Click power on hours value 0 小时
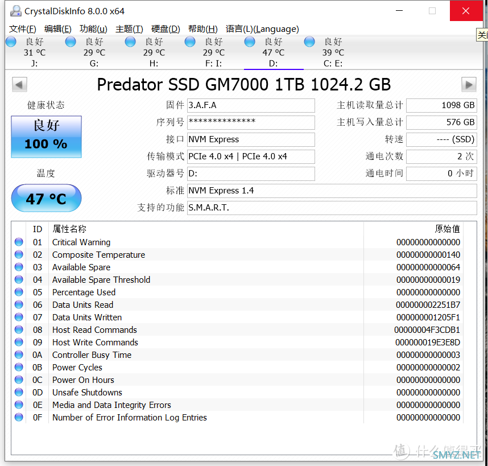488x466 pixels. [x=441, y=174]
